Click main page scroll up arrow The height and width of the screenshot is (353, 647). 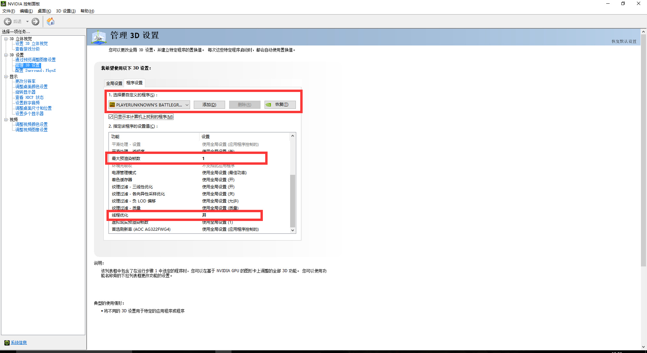click(644, 32)
